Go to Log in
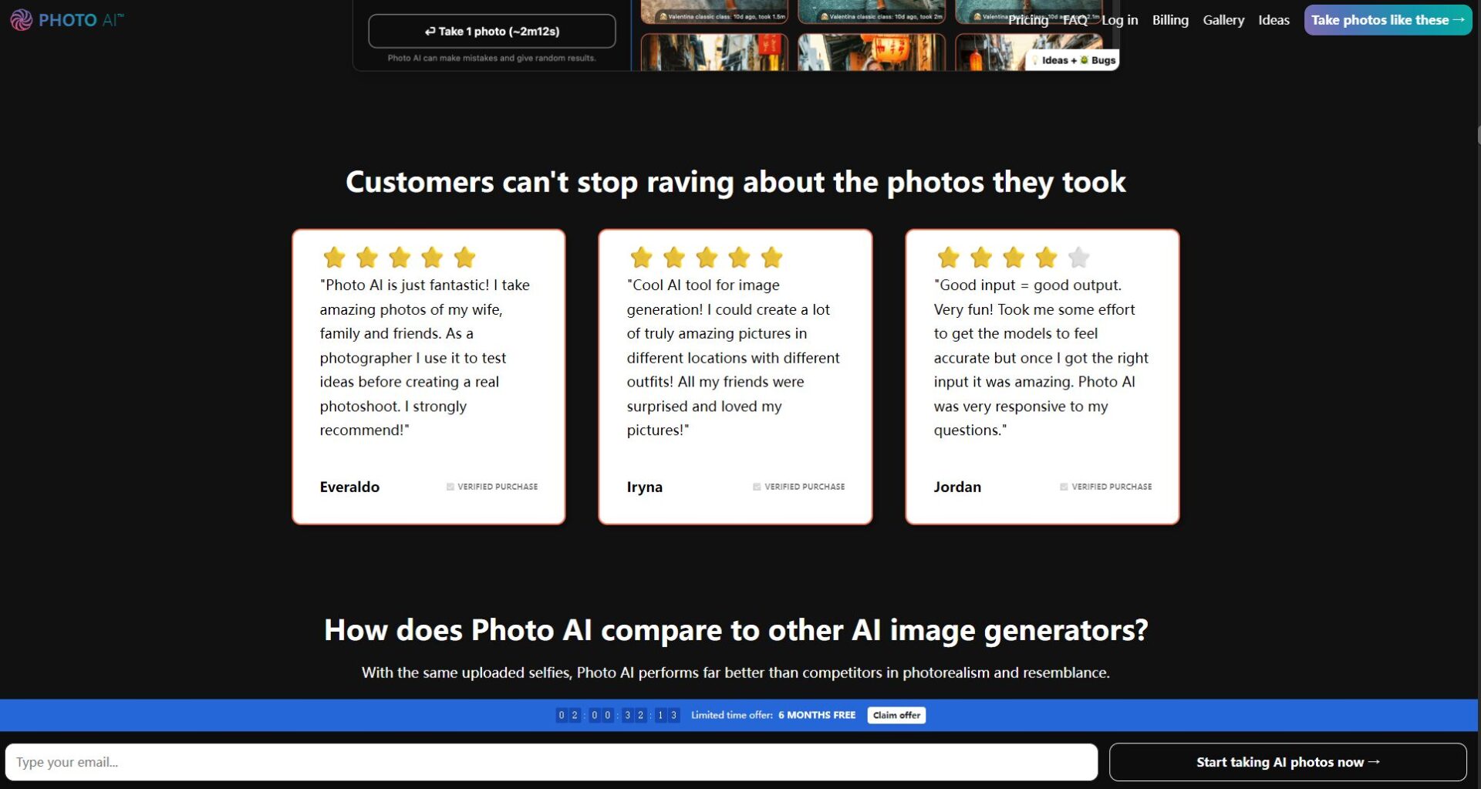This screenshot has height=789, width=1481. coord(1119,20)
